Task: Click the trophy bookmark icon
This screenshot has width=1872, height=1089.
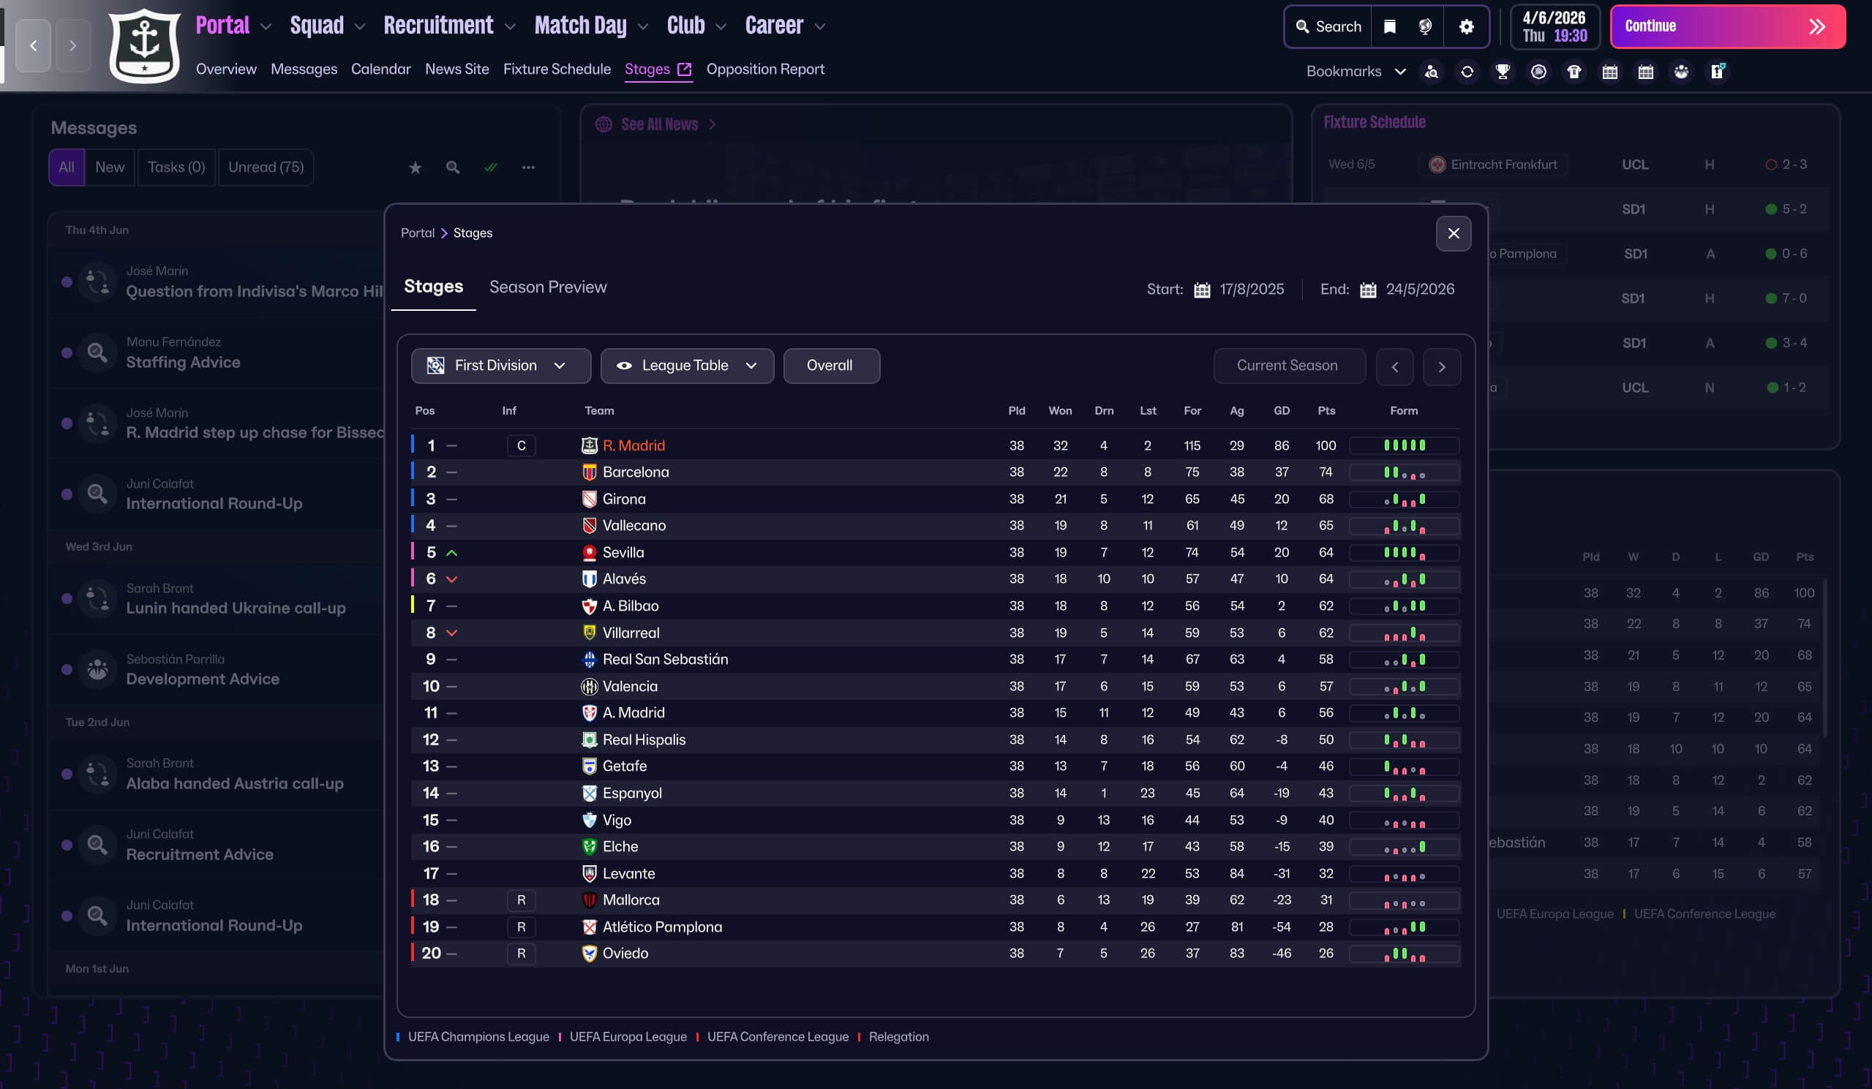Action: pos(1502,72)
